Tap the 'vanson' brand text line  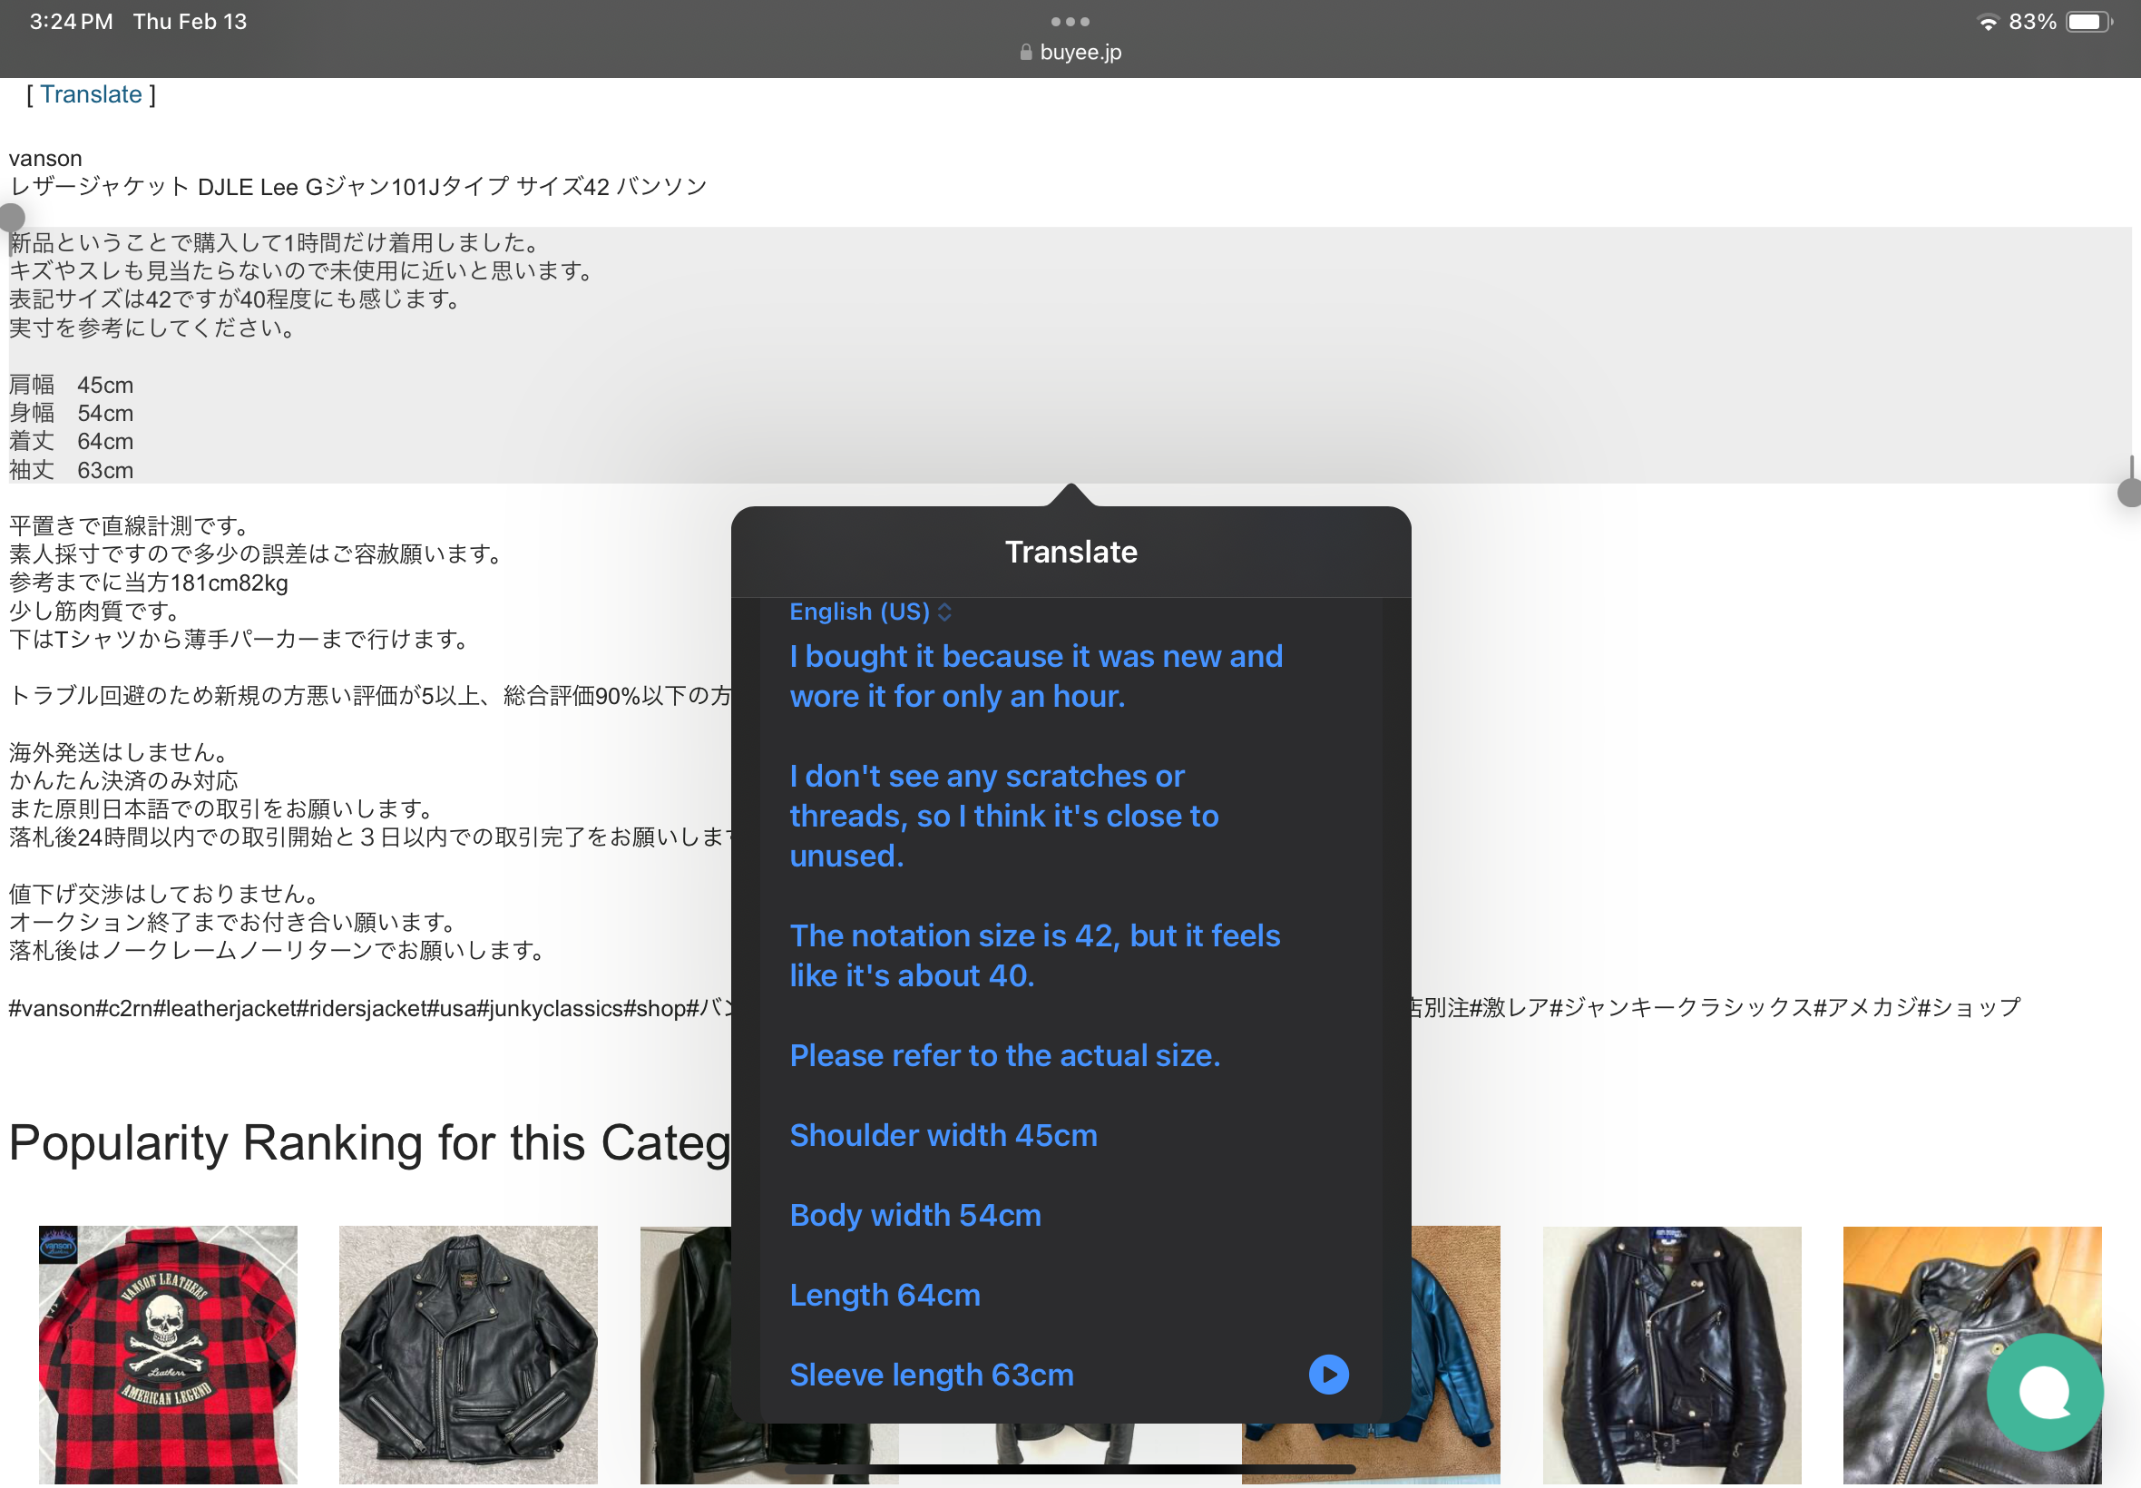(x=44, y=159)
